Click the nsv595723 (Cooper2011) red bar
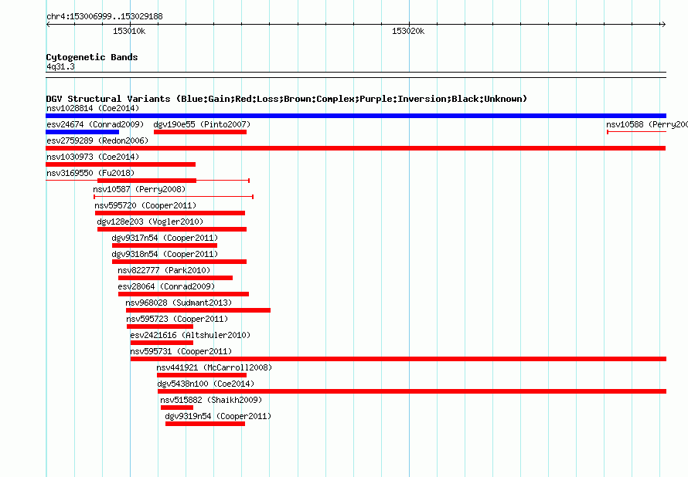This screenshot has width=688, height=477. pos(160,326)
